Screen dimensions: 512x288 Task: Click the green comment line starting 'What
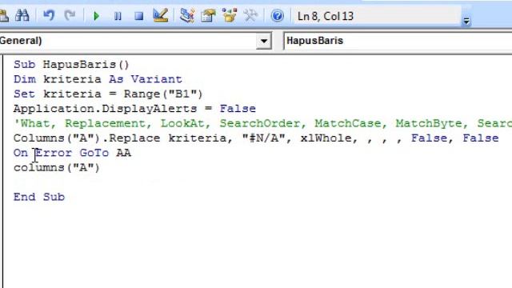click(x=262, y=123)
